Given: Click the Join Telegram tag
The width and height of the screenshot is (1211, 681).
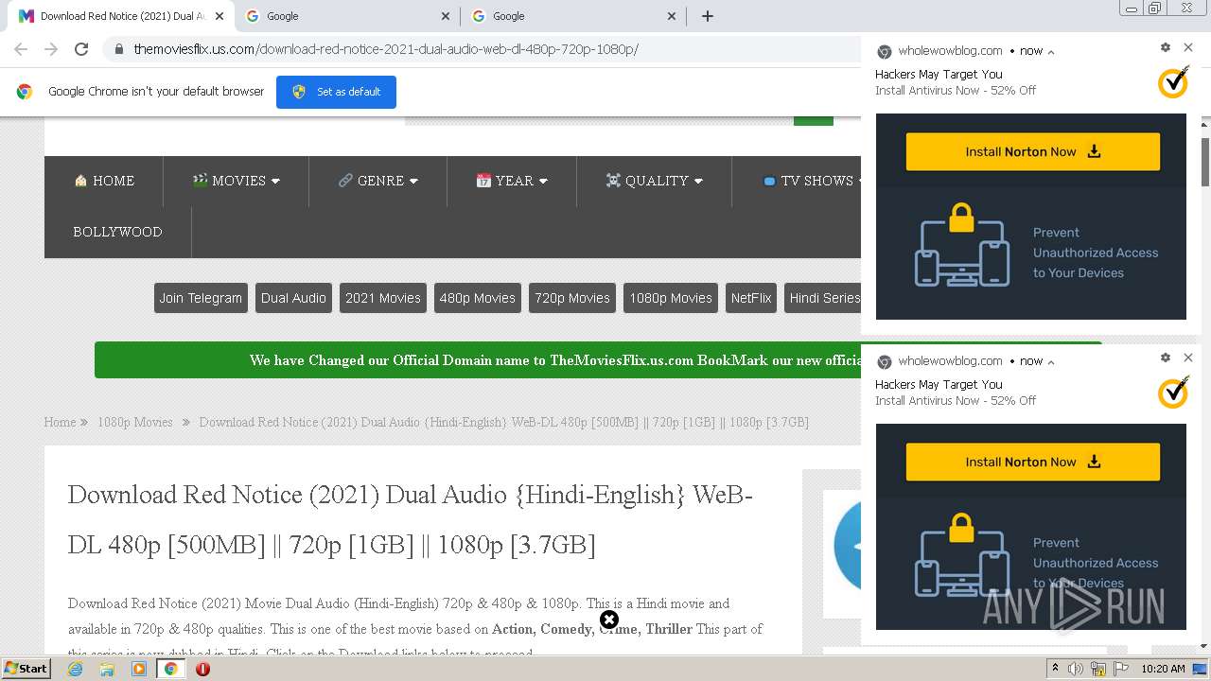Looking at the screenshot, I should 201,298.
